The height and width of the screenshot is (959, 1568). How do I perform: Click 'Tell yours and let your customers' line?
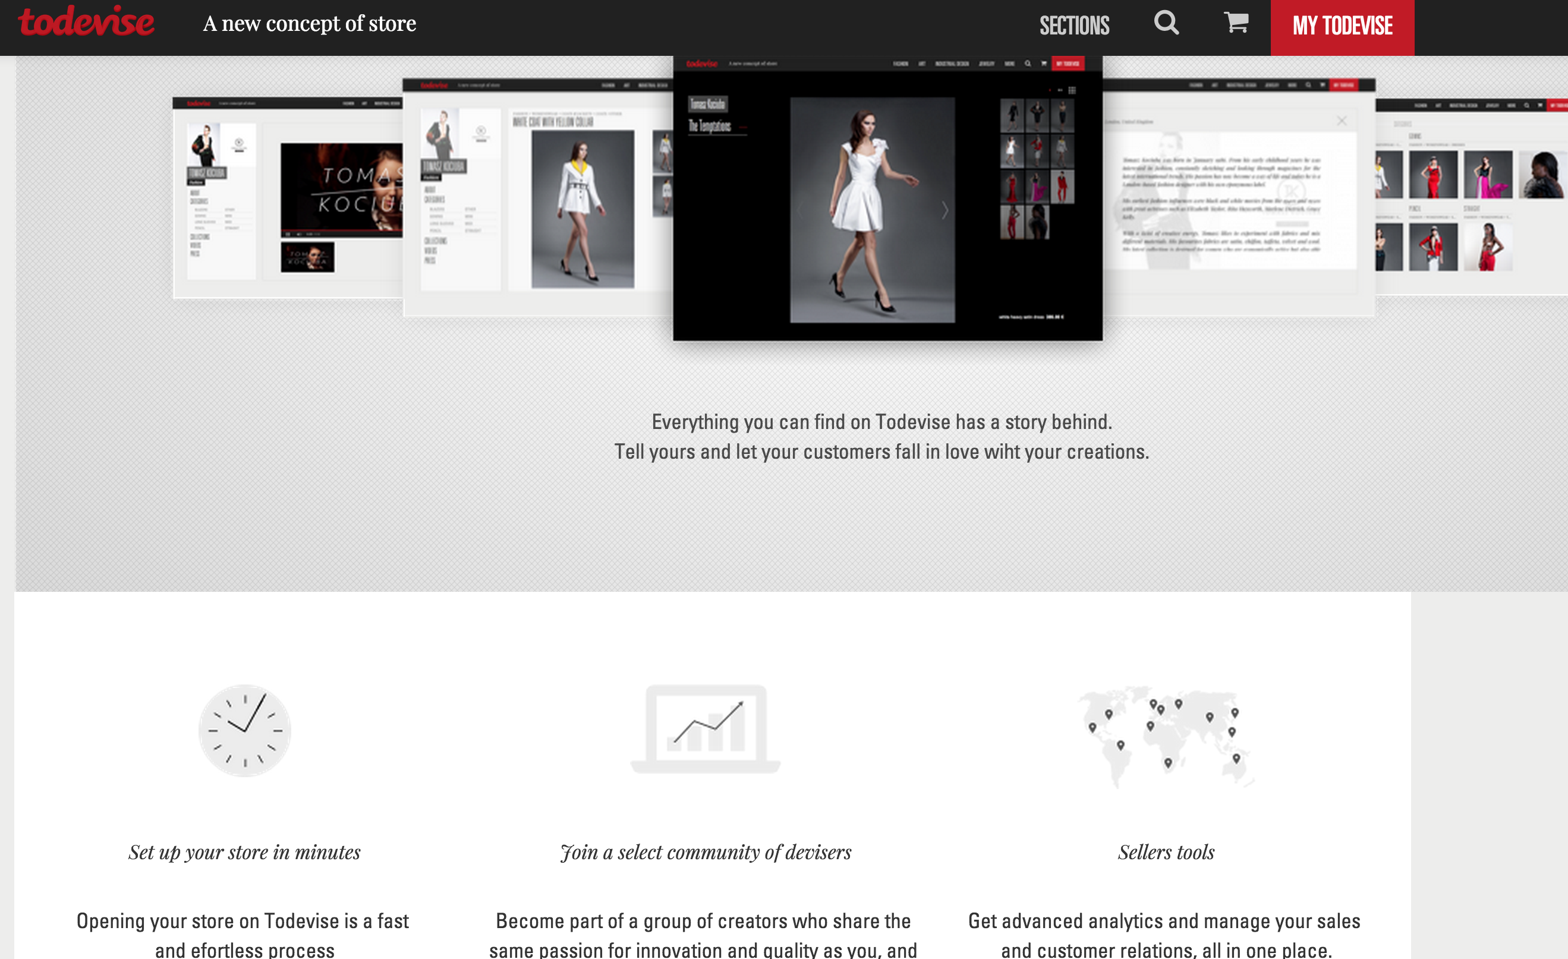pyautogui.click(x=882, y=452)
